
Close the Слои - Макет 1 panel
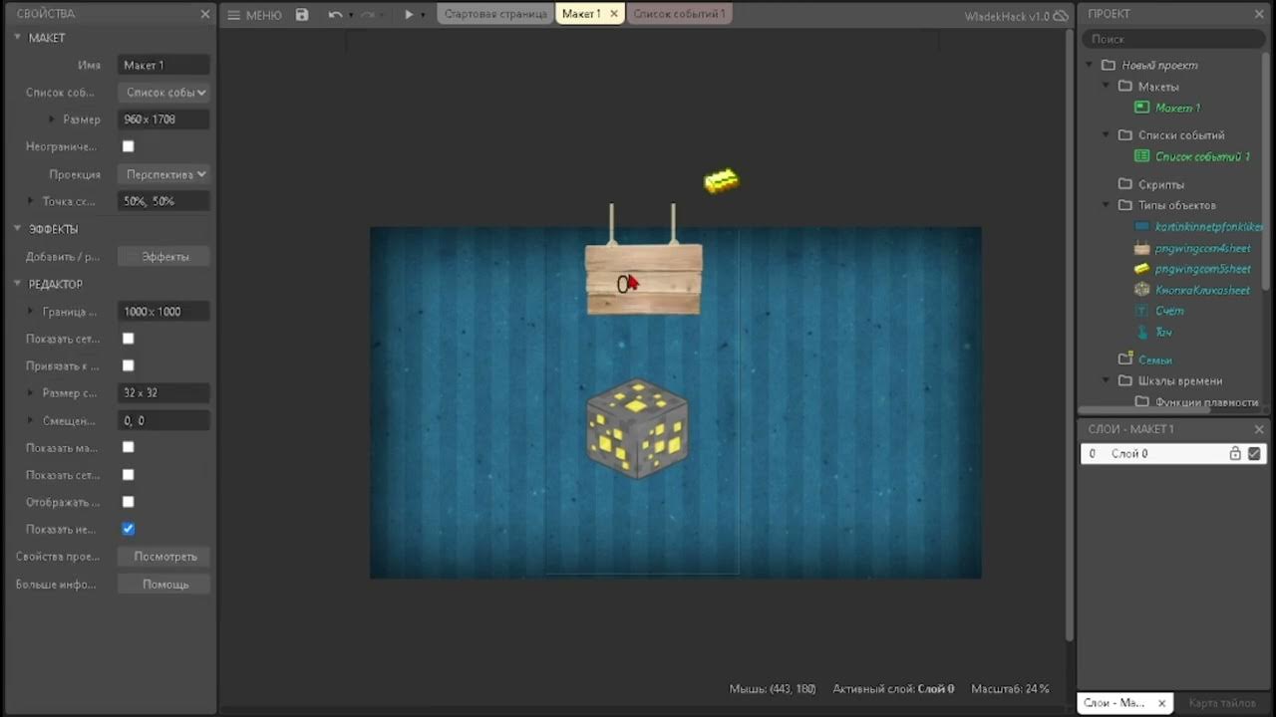(1258, 429)
